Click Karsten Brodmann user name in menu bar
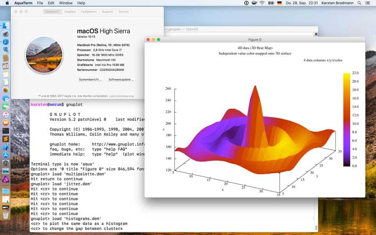 (338, 3)
